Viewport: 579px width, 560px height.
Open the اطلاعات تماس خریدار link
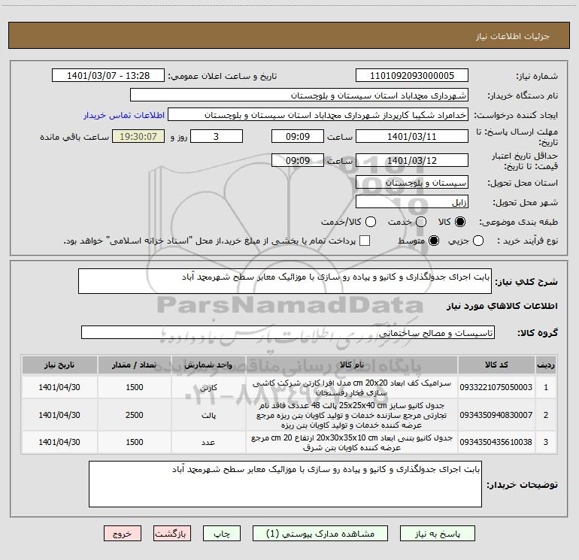124,115
